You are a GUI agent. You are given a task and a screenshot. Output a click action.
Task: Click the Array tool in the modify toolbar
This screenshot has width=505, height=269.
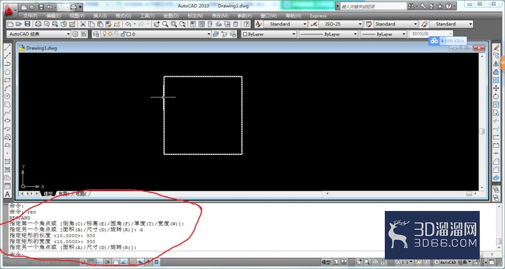click(496, 80)
